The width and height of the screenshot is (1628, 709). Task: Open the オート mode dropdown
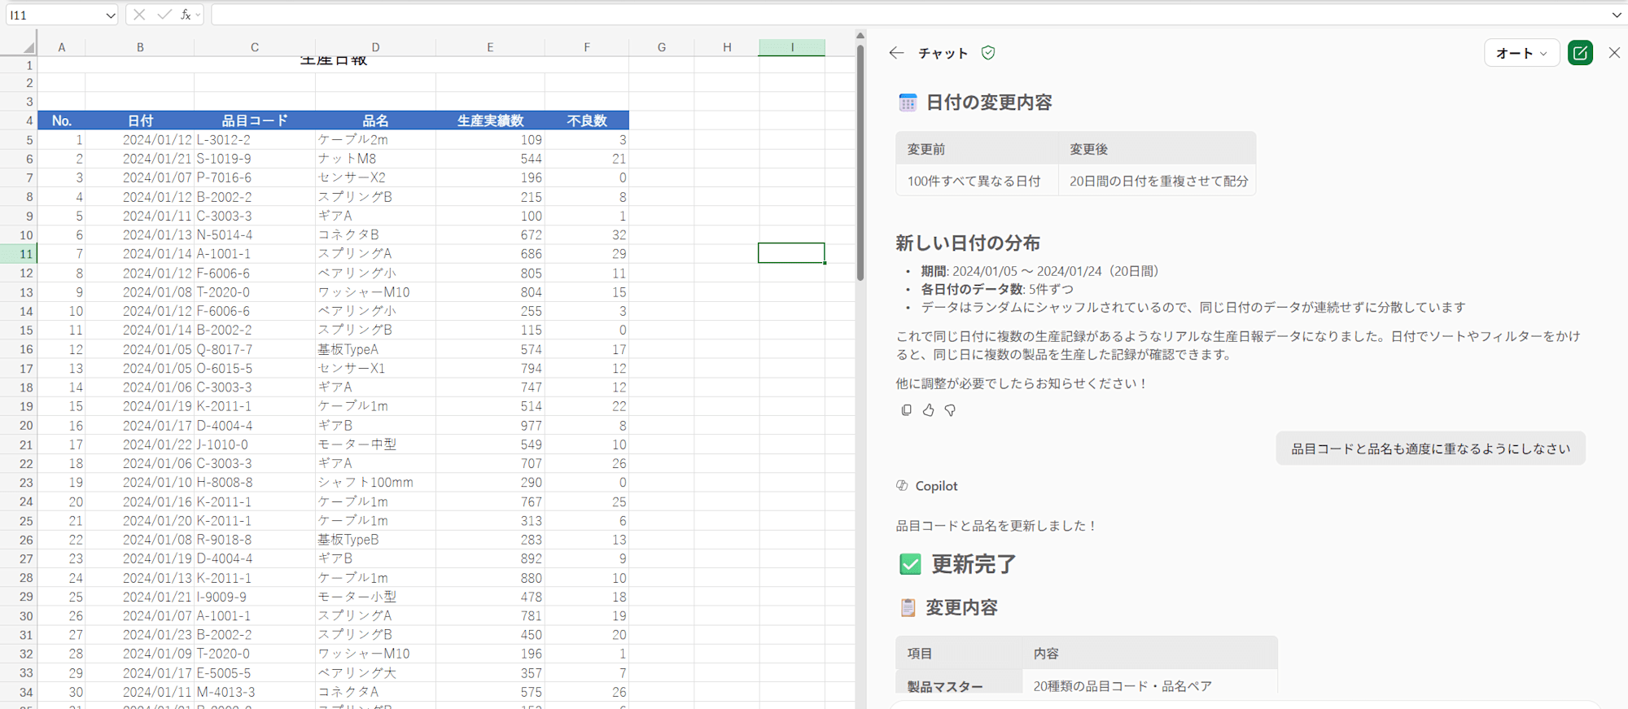[1521, 53]
